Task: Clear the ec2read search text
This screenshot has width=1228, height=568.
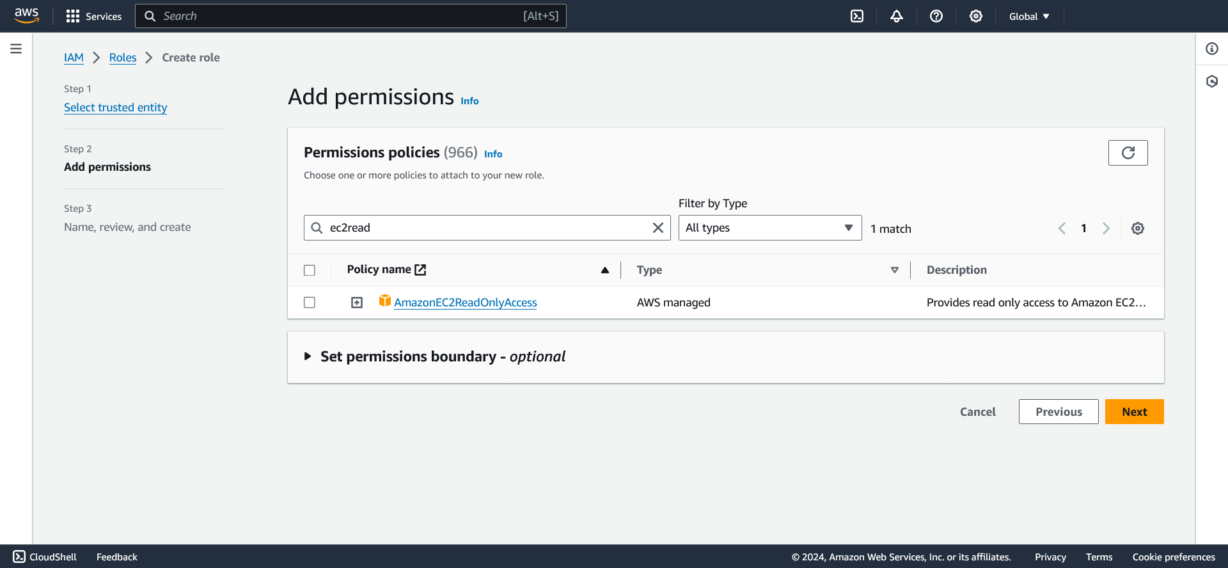Action: [x=657, y=228]
